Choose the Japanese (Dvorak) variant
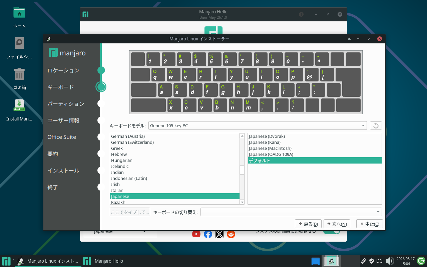This screenshot has height=267, width=427. [x=315, y=136]
